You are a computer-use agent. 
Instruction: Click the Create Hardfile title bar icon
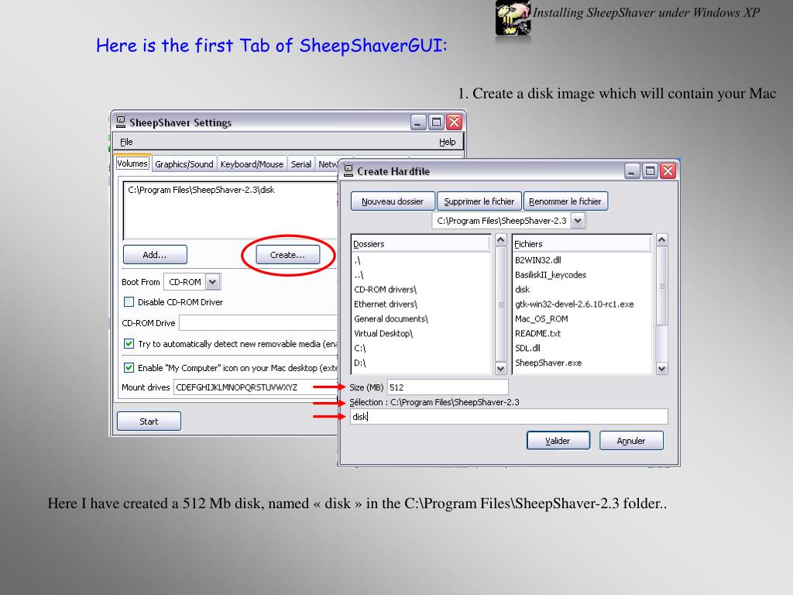coord(348,170)
